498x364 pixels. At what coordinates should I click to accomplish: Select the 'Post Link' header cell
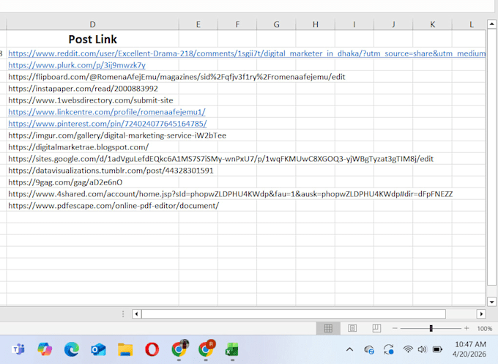tap(92, 39)
